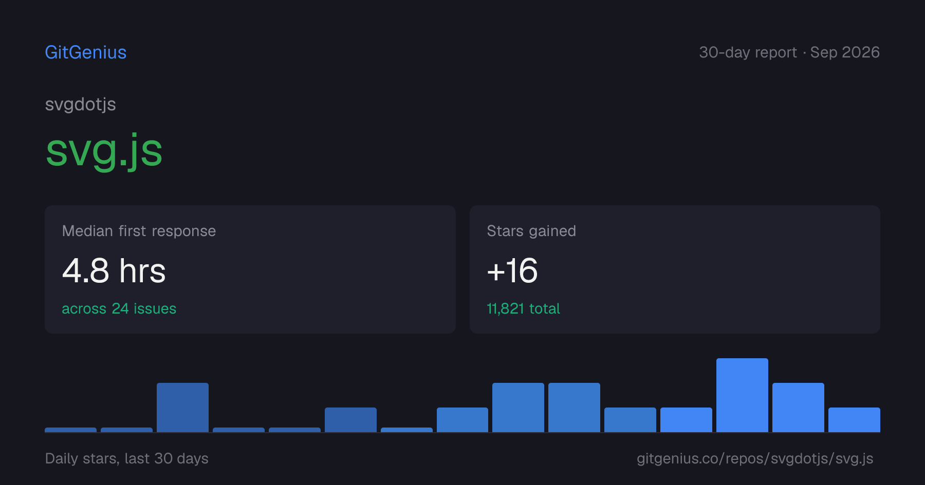
Task: Click the last bar of the stars chart
Action: [854, 420]
